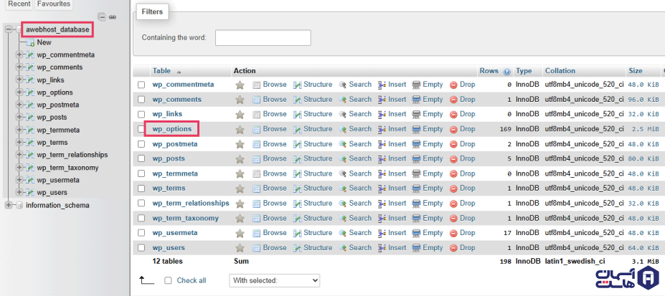
Task: Expand the wp_options node in the sidebar
Action: pyautogui.click(x=19, y=92)
